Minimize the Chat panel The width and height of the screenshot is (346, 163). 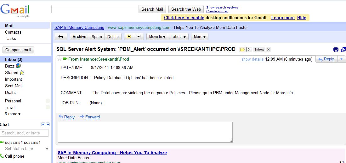click(48, 125)
